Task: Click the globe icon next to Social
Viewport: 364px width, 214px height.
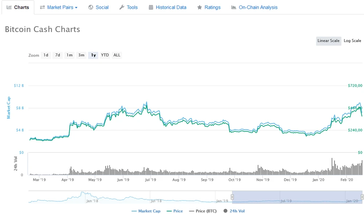Action: [x=91, y=7]
